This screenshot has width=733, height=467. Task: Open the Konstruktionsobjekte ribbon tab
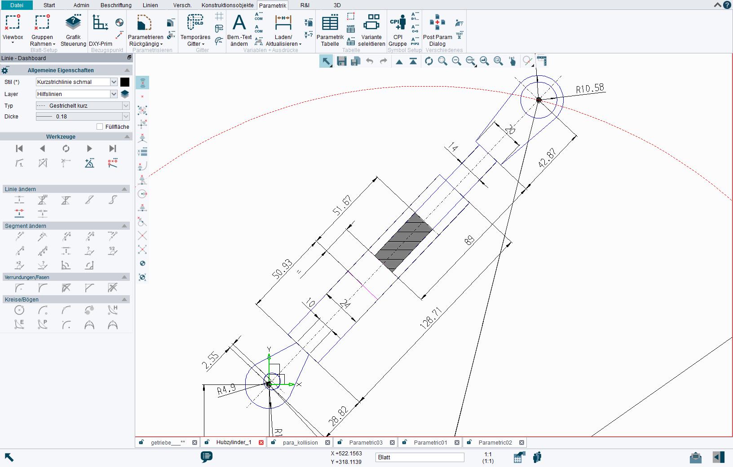(x=227, y=5)
